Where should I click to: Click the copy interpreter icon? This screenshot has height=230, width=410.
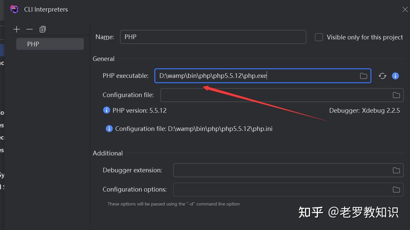click(x=42, y=29)
